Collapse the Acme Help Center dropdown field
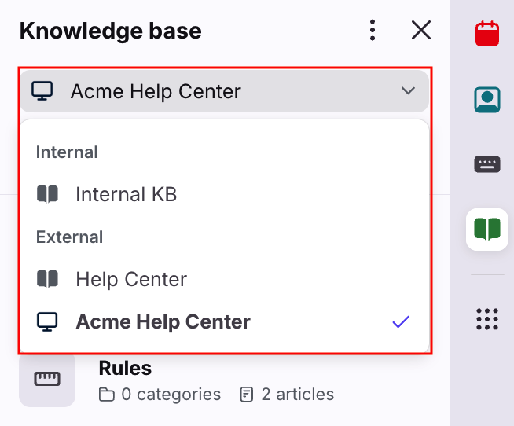The width and height of the screenshot is (514, 426). (224, 91)
